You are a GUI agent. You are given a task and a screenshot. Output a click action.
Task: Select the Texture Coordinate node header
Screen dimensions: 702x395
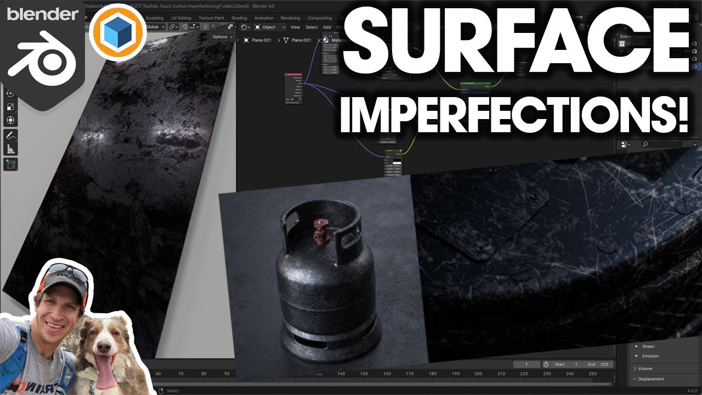(x=293, y=74)
